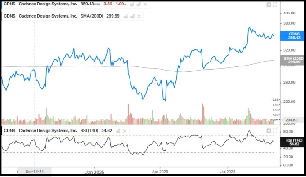The width and height of the screenshot is (306, 177).
Task: Click the second gray icon after -1.09% in price legend
Action: pyautogui.click(x=138, y=4)
